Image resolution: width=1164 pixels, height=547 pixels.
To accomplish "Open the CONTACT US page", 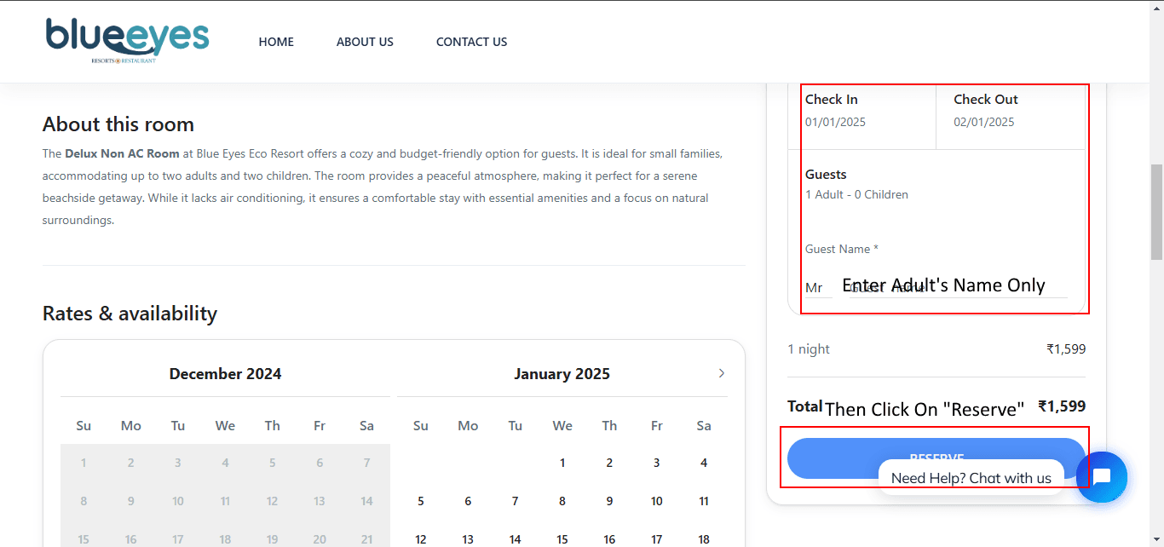I will [x=471, y=42].
